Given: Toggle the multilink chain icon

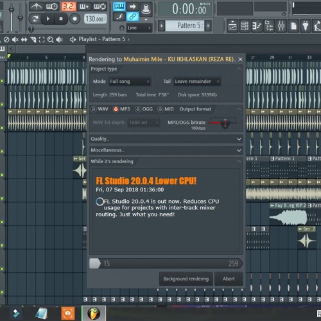Looking at the screenshot, I should 132,17.
